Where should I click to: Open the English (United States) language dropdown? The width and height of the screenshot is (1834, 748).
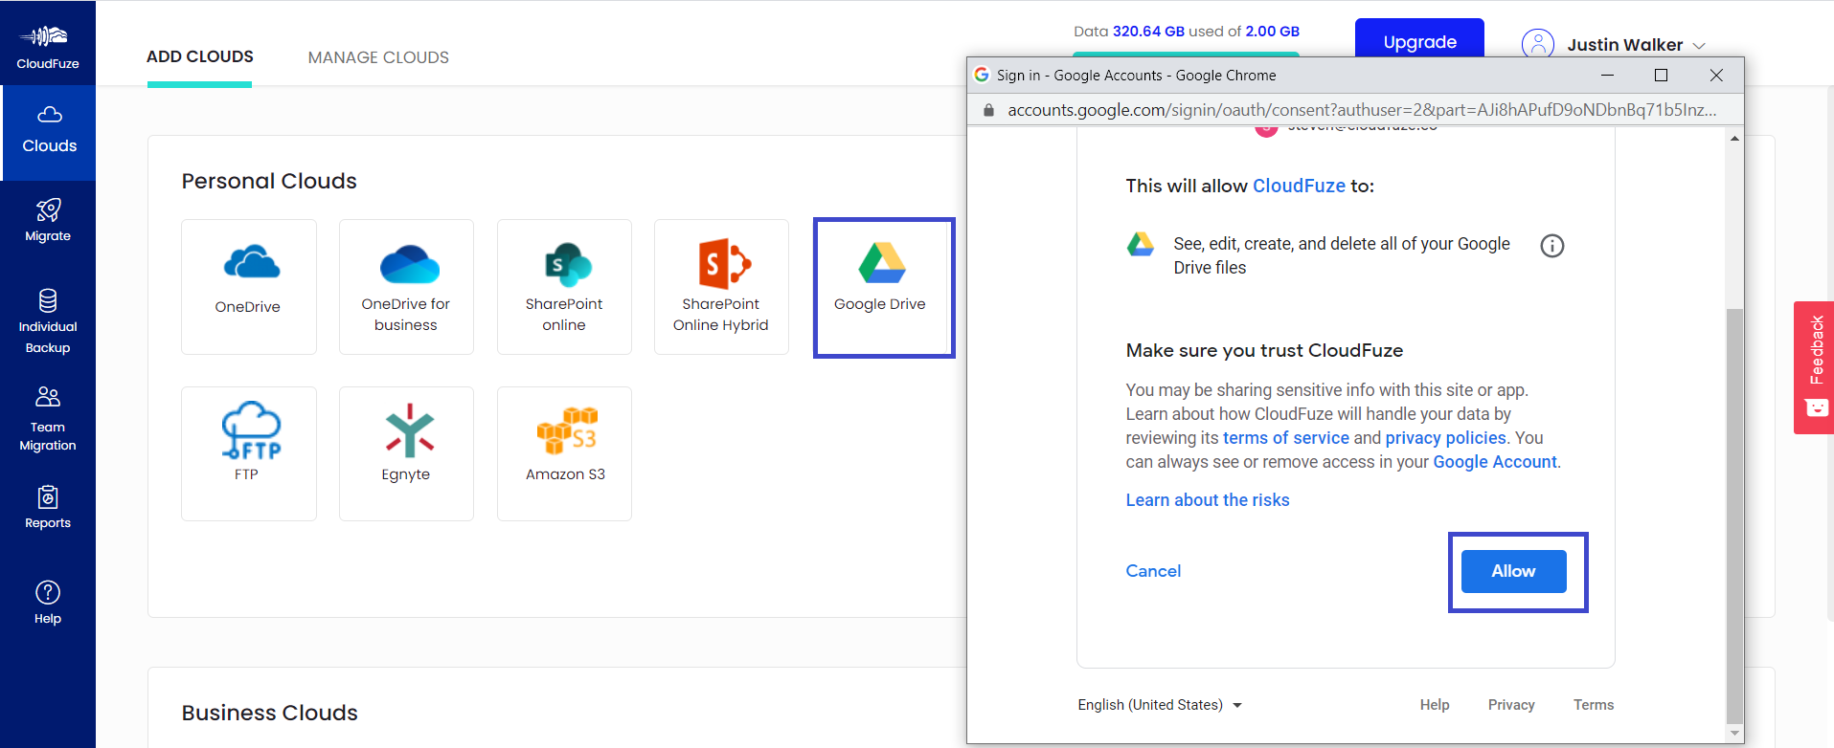pos(1159,705)
